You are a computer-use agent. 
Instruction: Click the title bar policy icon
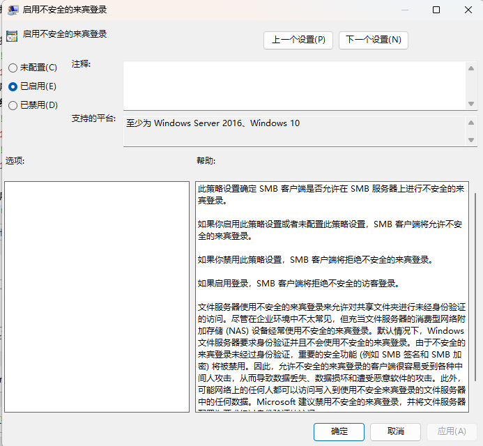[13, 10]
